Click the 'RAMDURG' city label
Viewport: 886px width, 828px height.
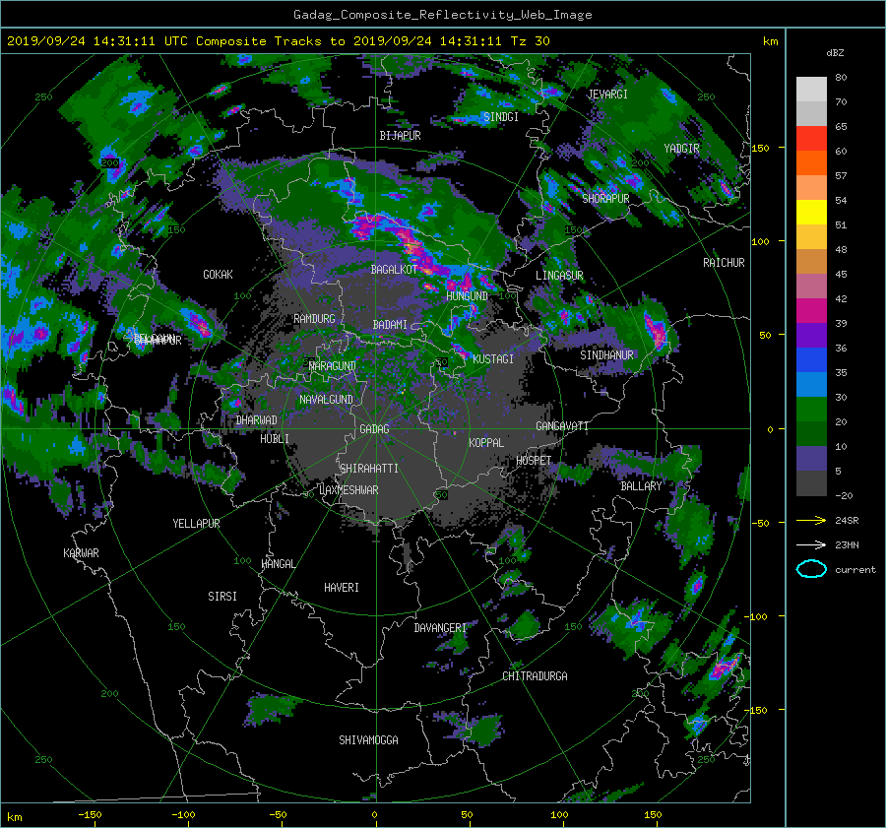click(314, 319)
